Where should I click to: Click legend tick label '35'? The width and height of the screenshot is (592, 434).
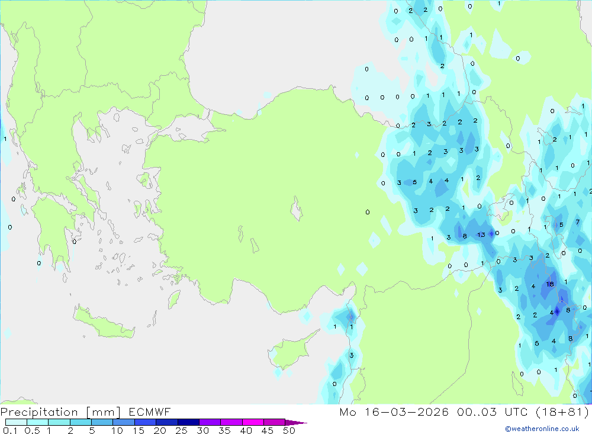tap(224, 430)
